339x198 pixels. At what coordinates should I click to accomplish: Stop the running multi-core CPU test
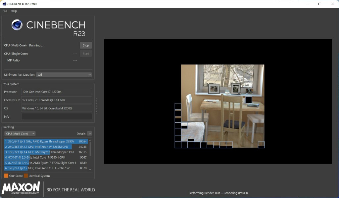click(x=86, y=45)
